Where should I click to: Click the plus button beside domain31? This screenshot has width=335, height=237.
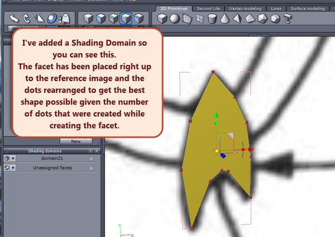13,158
